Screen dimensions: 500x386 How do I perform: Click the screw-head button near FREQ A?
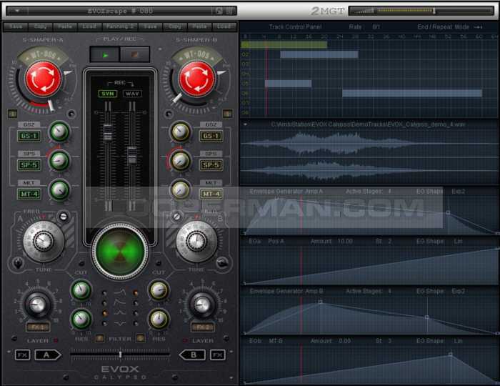(64, 217)
